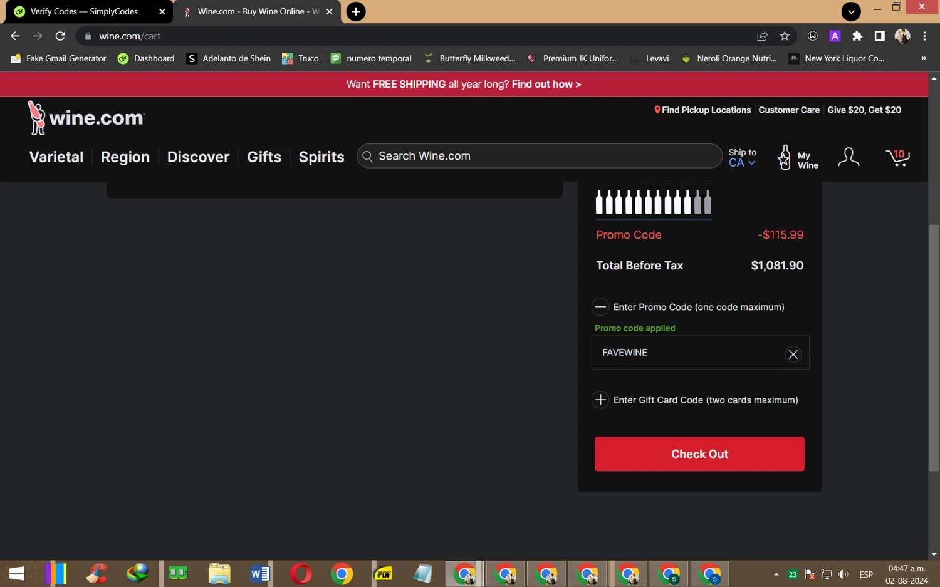Click the Find out how free shipping link

pyautogui.click(x=546, y=85)
